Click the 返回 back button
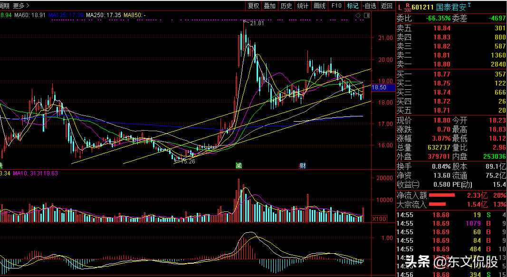Screen dimensions: 507x277 [x=386, y=6]
